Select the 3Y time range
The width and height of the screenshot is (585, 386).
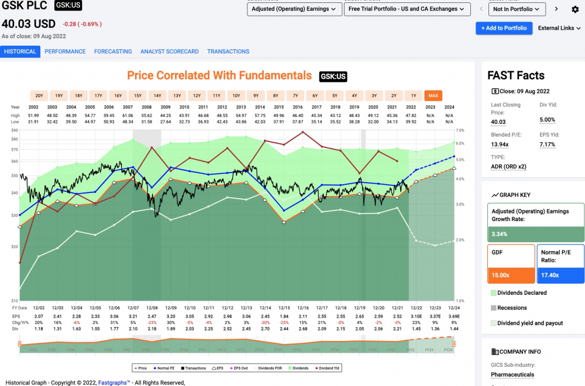click(x=374, y=95)
